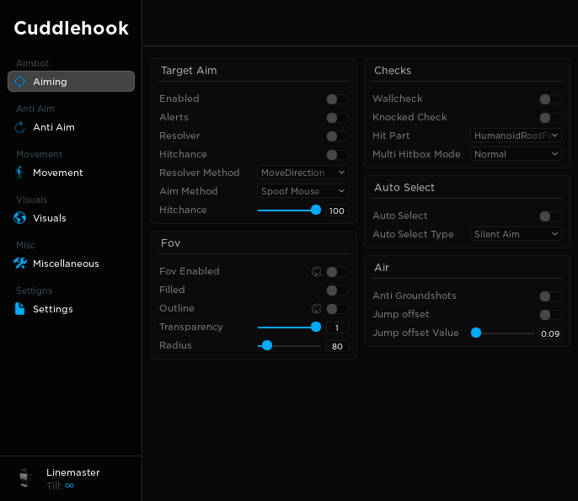
Task: Open the Miscellaneous tab label
Action: pyautogui.click(x=66, y=264)
